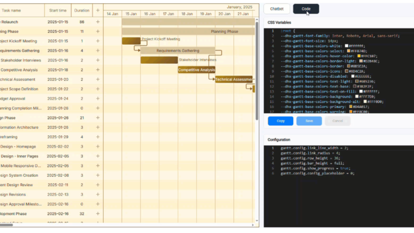The image size is (414, 233).
Task: Add subtask to Design System Creation row
Action: pos(98,175)
